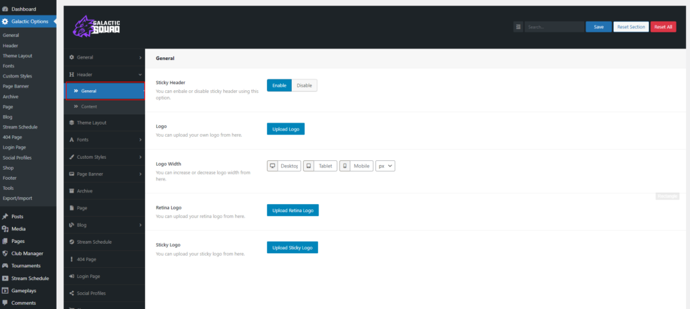Click the desktop monitor icon in Logo Width
Viewport: 690px width, 309px height.
point(272,166)
